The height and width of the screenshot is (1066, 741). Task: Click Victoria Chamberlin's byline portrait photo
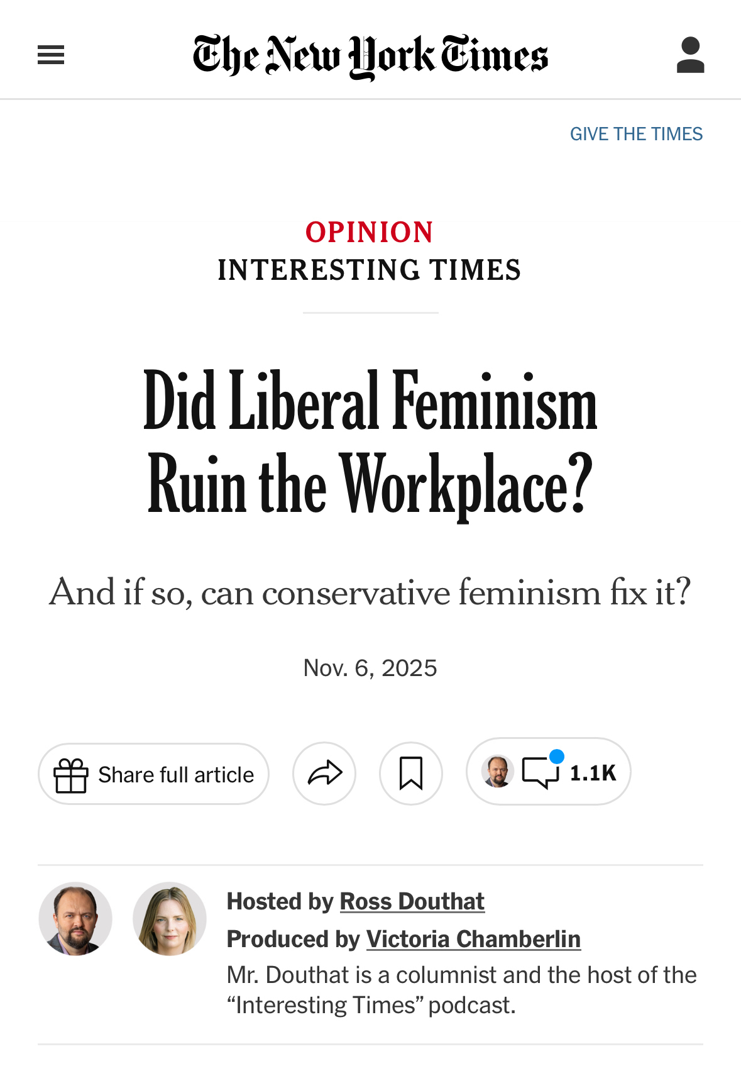170,919
